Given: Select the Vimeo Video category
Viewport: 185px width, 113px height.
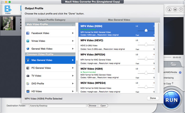Looking at the screenshot, I should pos(50,41).
